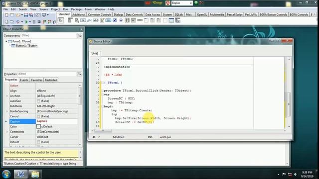Click the New Unit toolbar icon
The height and width of the screenshot is (179, 319).
tap(6, 15)
